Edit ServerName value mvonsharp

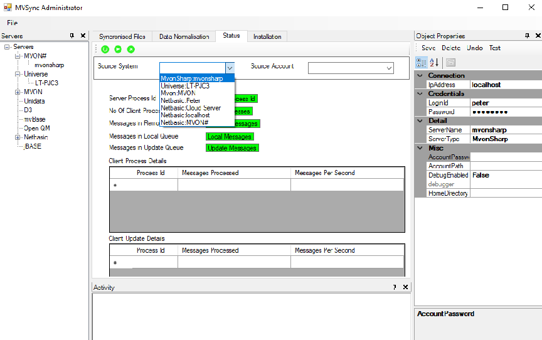[506, 130]
